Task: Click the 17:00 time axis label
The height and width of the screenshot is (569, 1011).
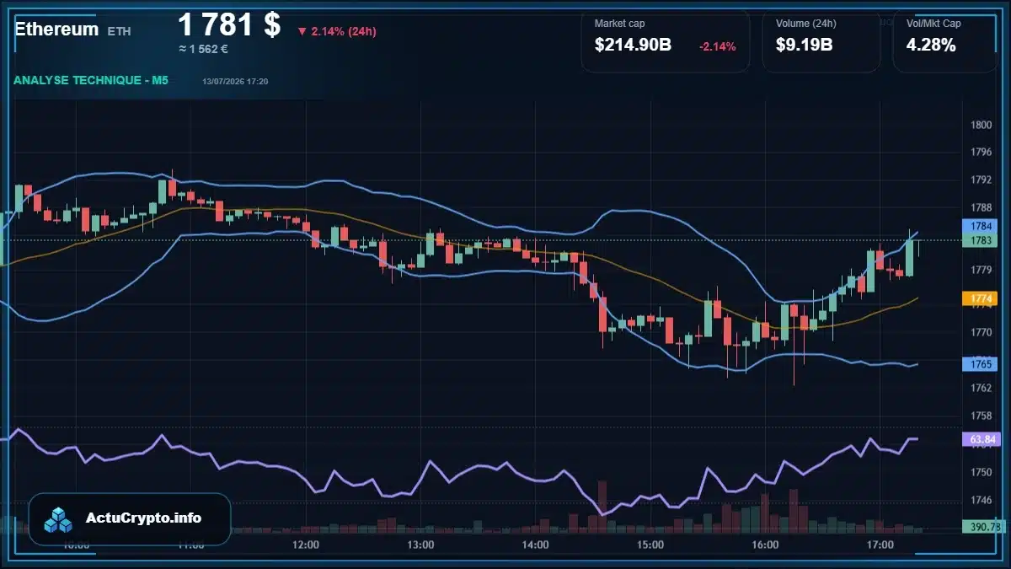Action: [x=880, y=545]
